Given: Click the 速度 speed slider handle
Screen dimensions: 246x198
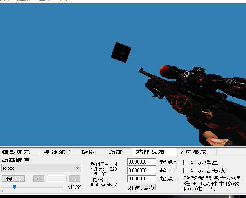Looking at the screenshot, I should (x=14, y=187).
